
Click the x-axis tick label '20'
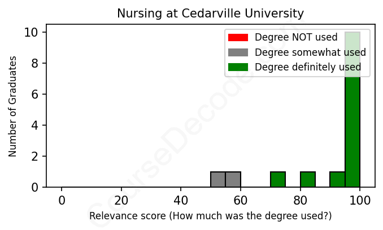coord(121,200)
